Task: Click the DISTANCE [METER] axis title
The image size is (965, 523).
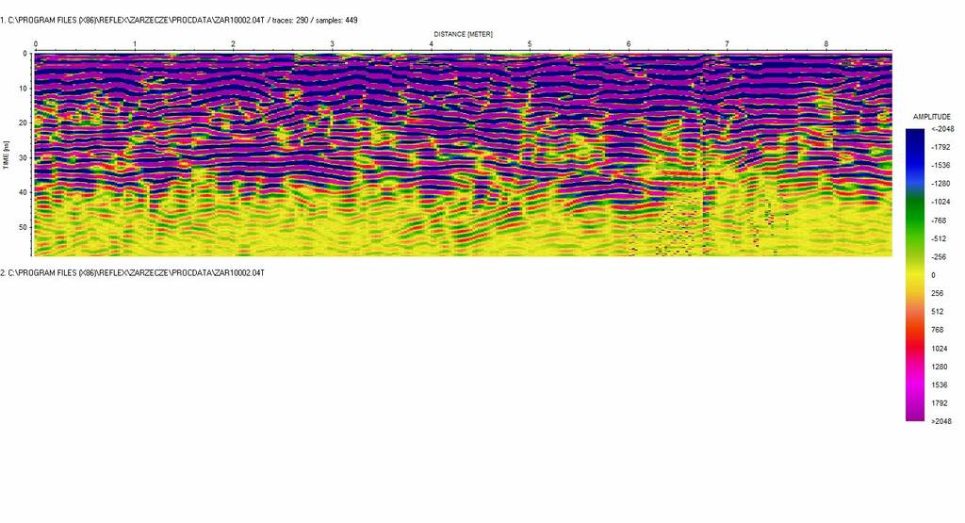Action: click(x=463, y=34)
